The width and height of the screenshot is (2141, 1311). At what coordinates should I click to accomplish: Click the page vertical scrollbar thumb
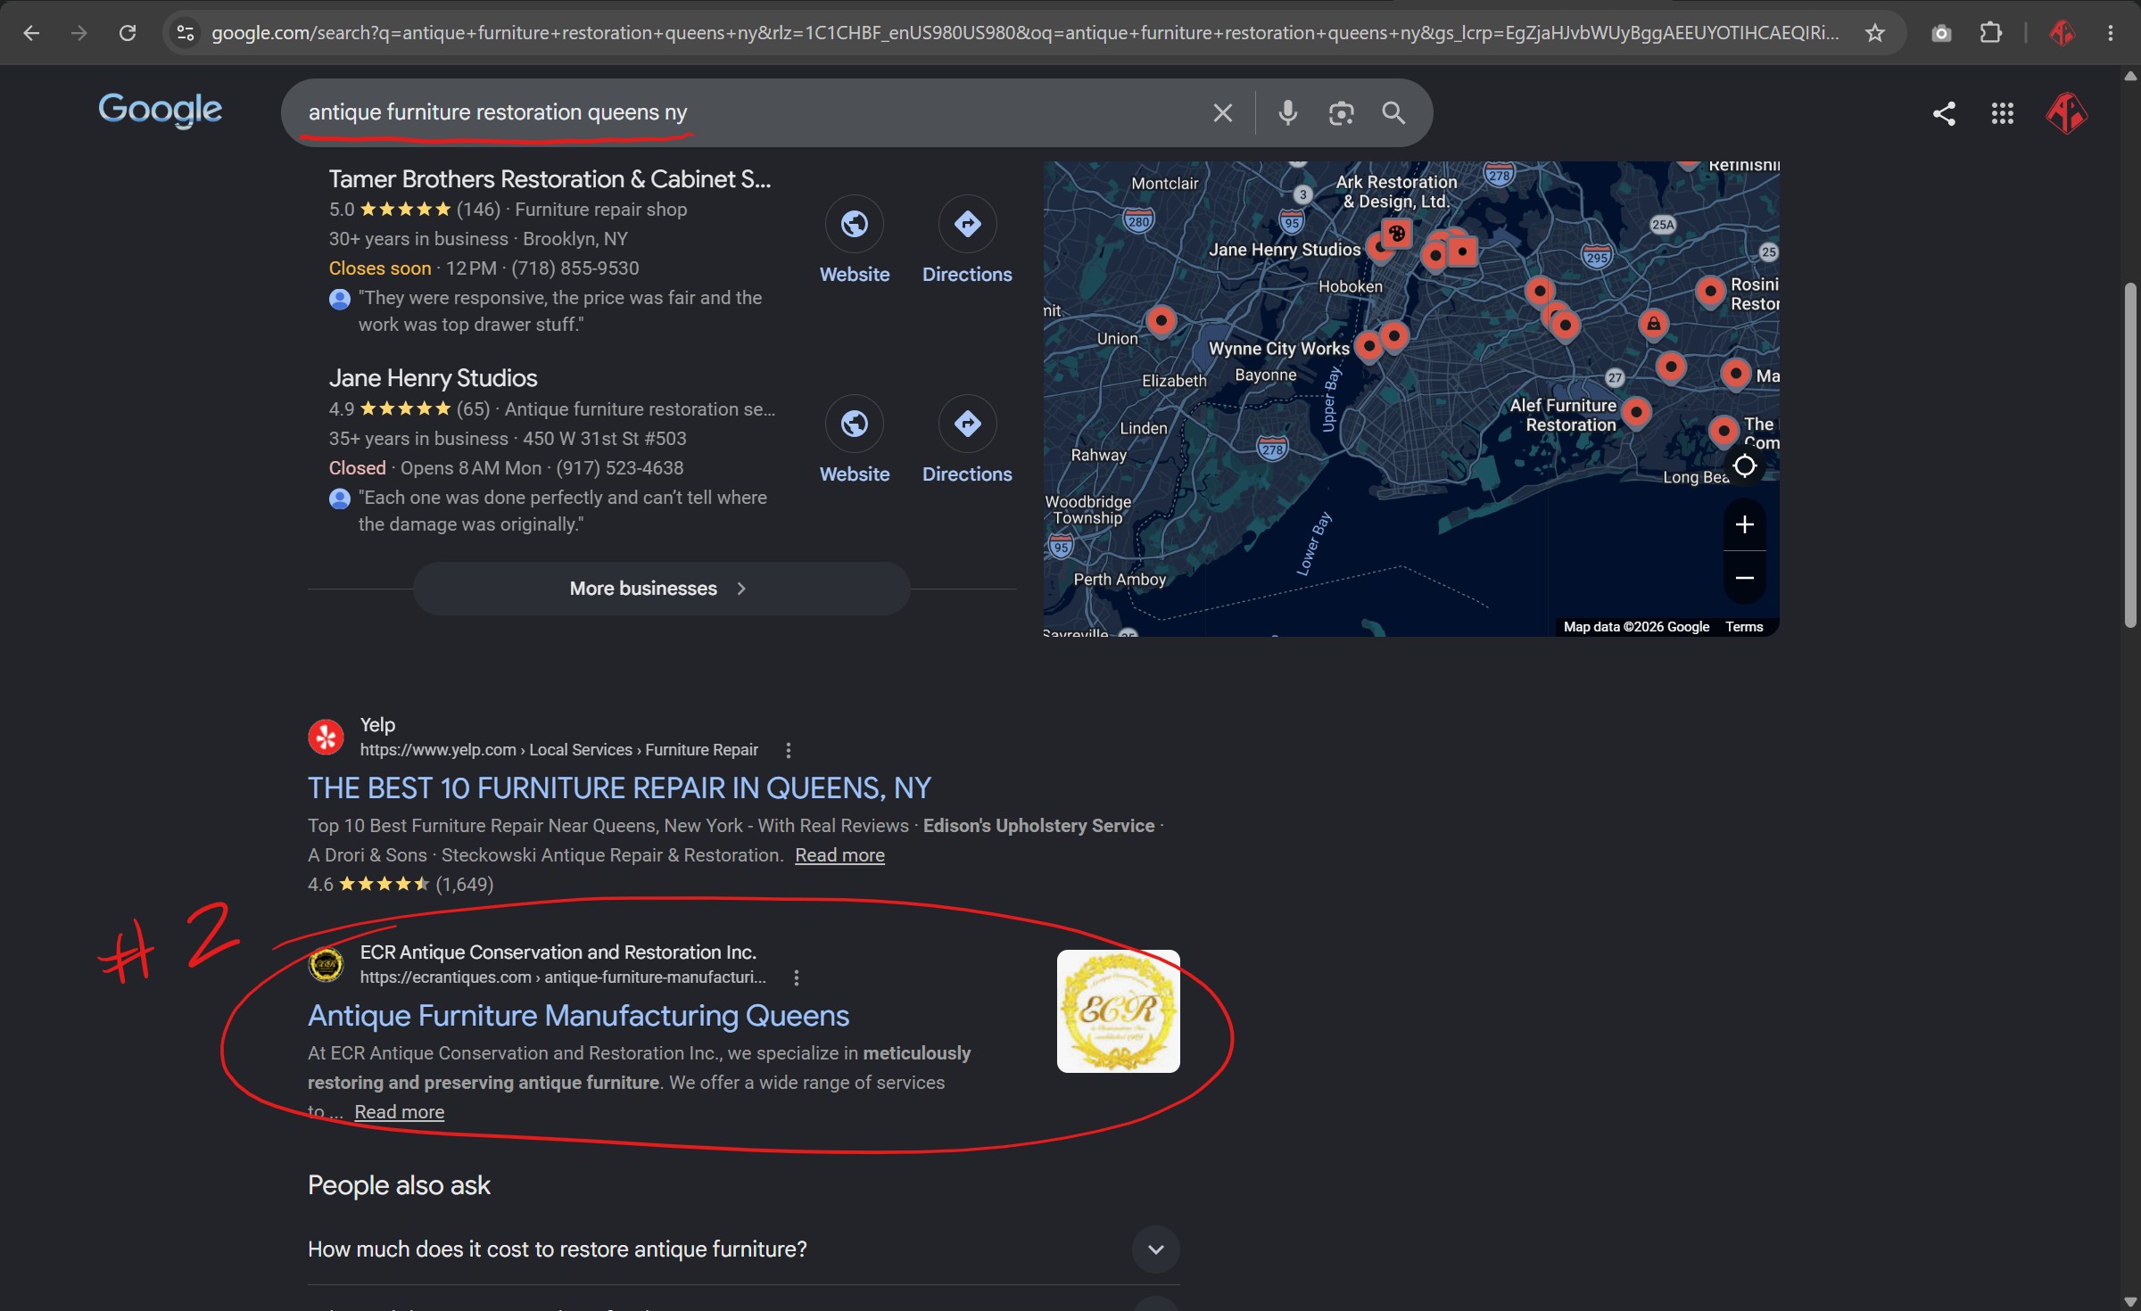pos(2130,455)
